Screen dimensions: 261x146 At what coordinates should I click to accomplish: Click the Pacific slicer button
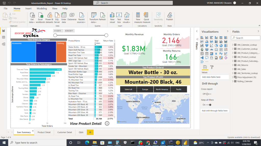pyautogui.click(x=179, y=89)
